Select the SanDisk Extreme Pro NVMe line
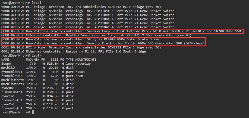 click(x=121, y=31)
